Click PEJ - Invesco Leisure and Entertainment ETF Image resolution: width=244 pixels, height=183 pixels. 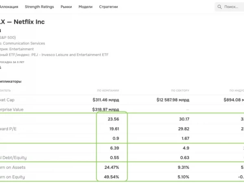coord(70,55)
